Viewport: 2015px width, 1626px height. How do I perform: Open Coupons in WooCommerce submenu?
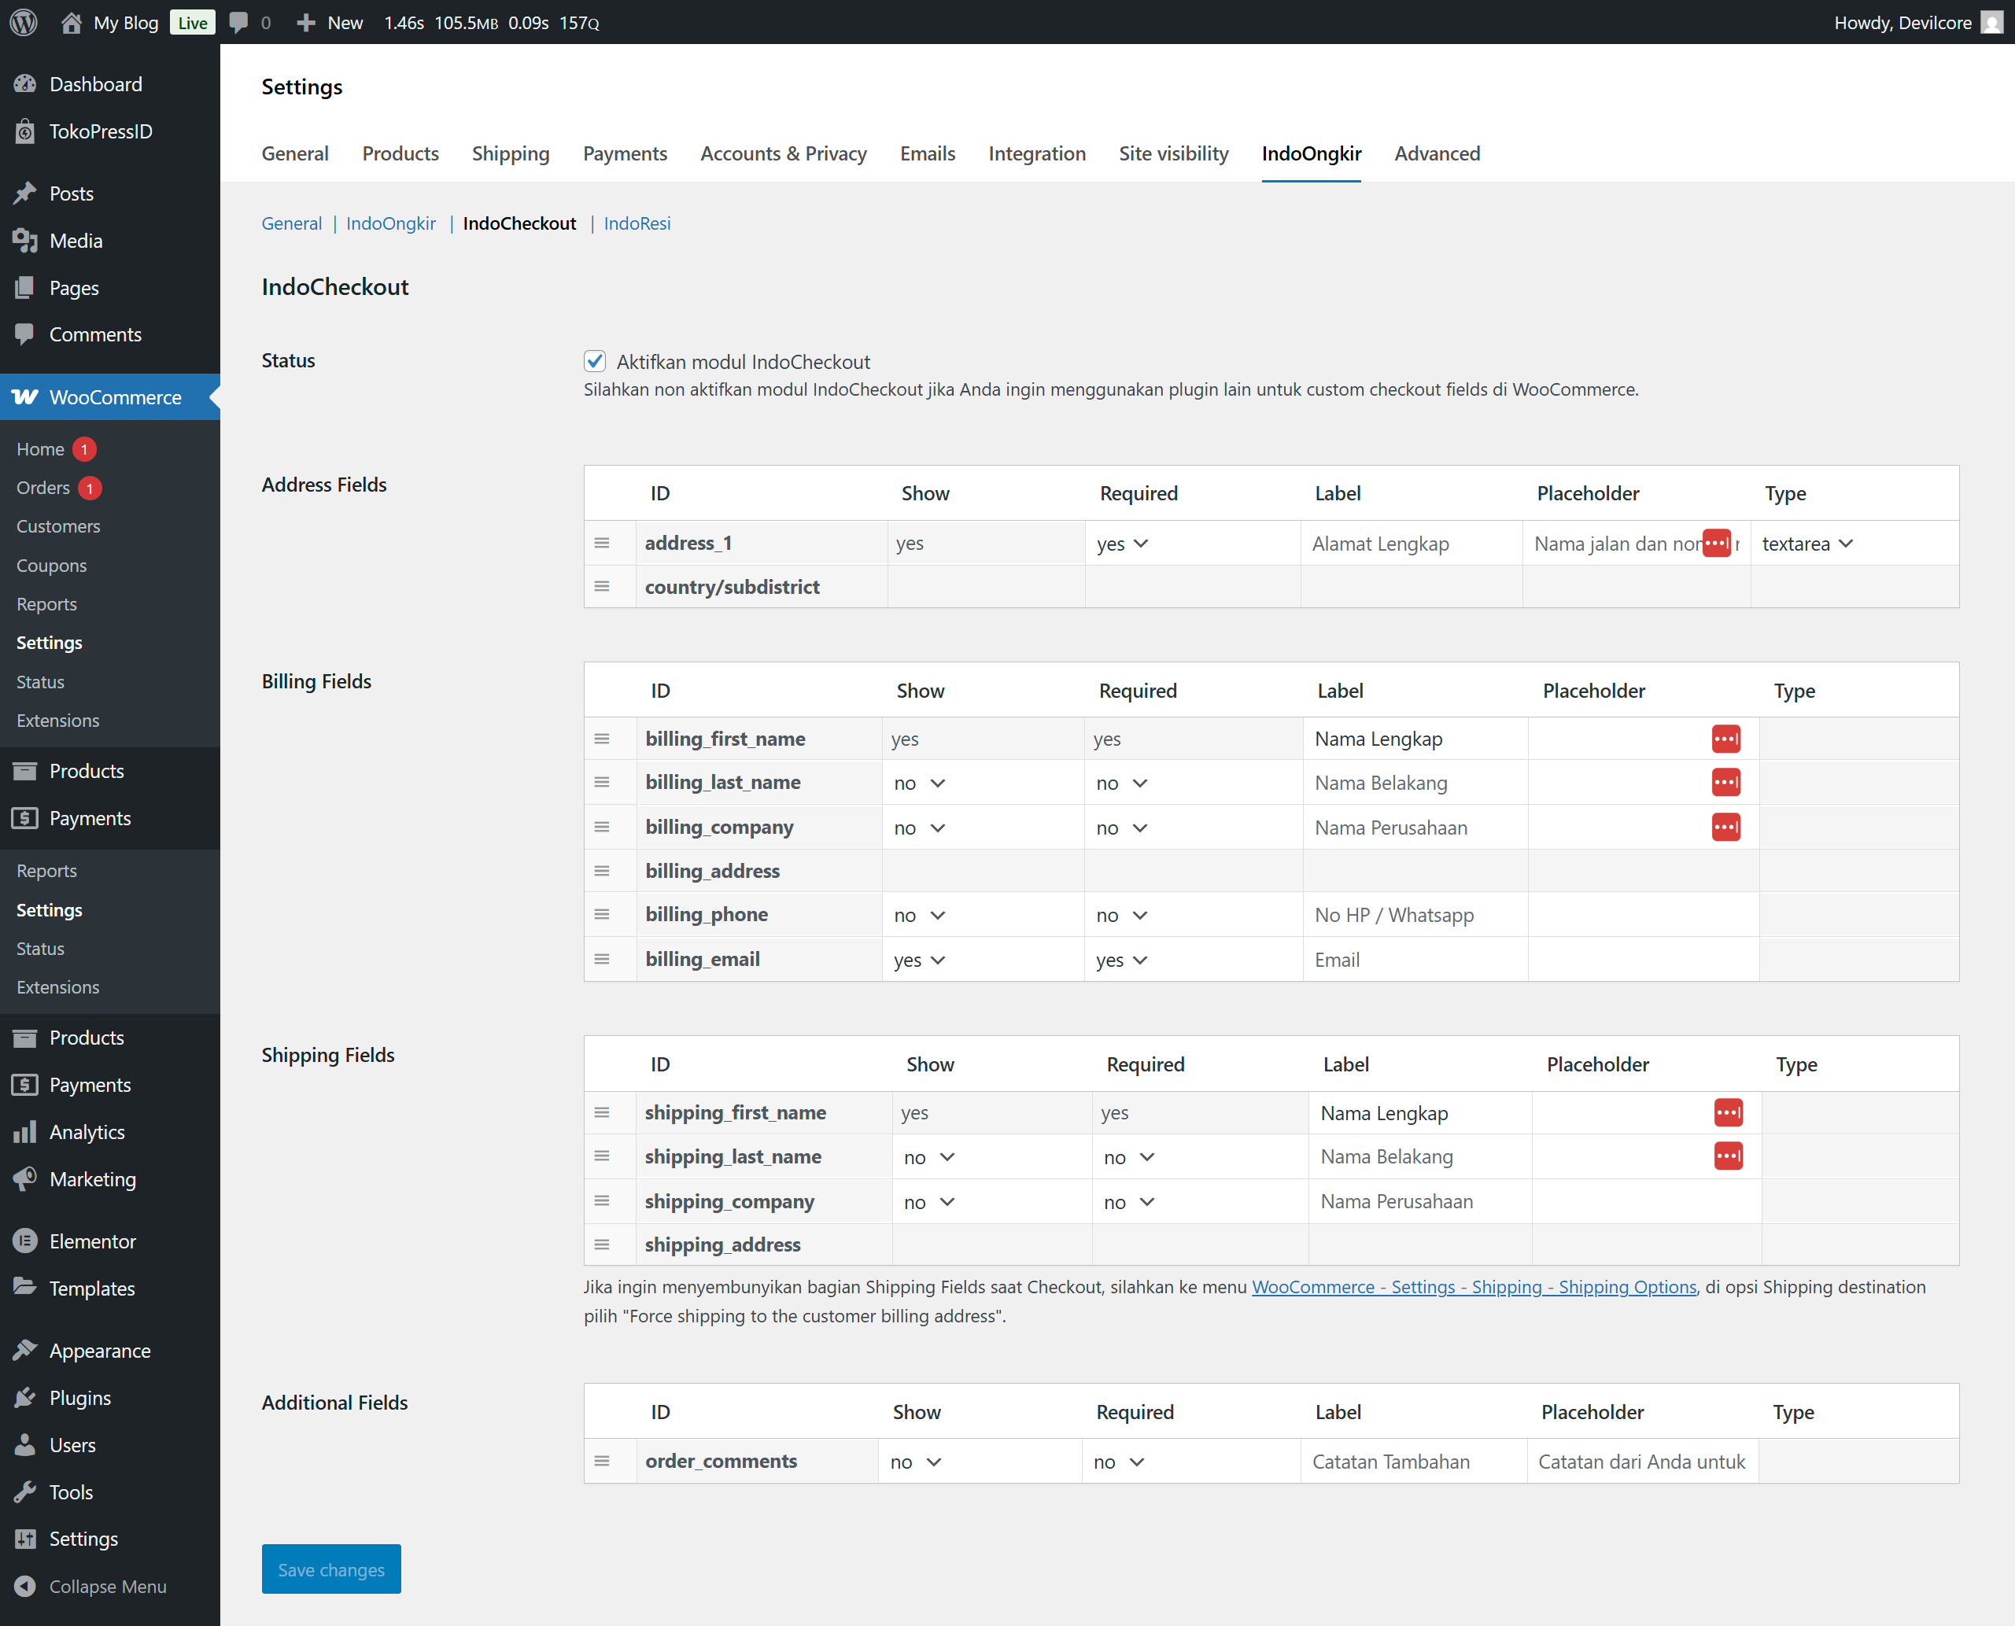tap(51, 566)
